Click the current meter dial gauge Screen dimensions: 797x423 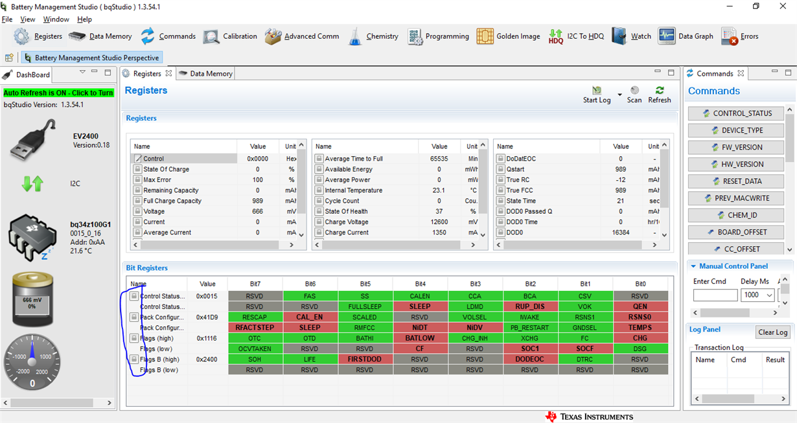32,363
